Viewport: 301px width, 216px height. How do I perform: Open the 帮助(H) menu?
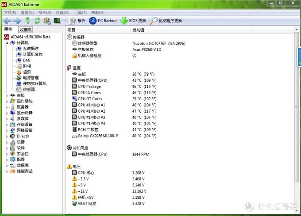click(x=98, y=13)
